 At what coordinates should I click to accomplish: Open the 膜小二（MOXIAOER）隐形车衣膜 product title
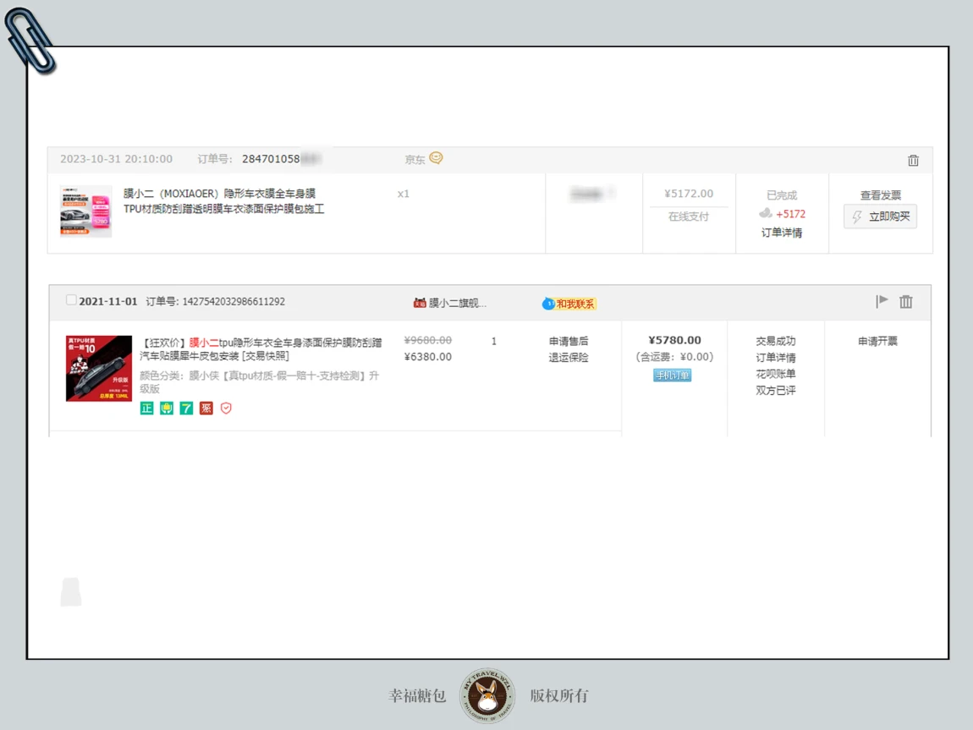(x=223, y=201)
